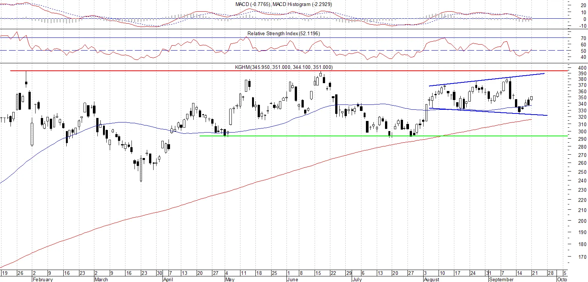This screenshot has height=282, width=588.
Task: Click the September month label
Action: (501, 279)
